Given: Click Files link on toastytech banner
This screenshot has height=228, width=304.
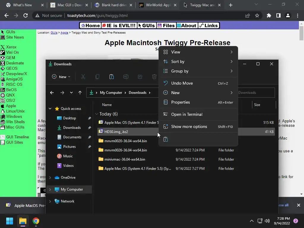Looking at the screenshot, I should pyautogui.click(x=166, y=26).
